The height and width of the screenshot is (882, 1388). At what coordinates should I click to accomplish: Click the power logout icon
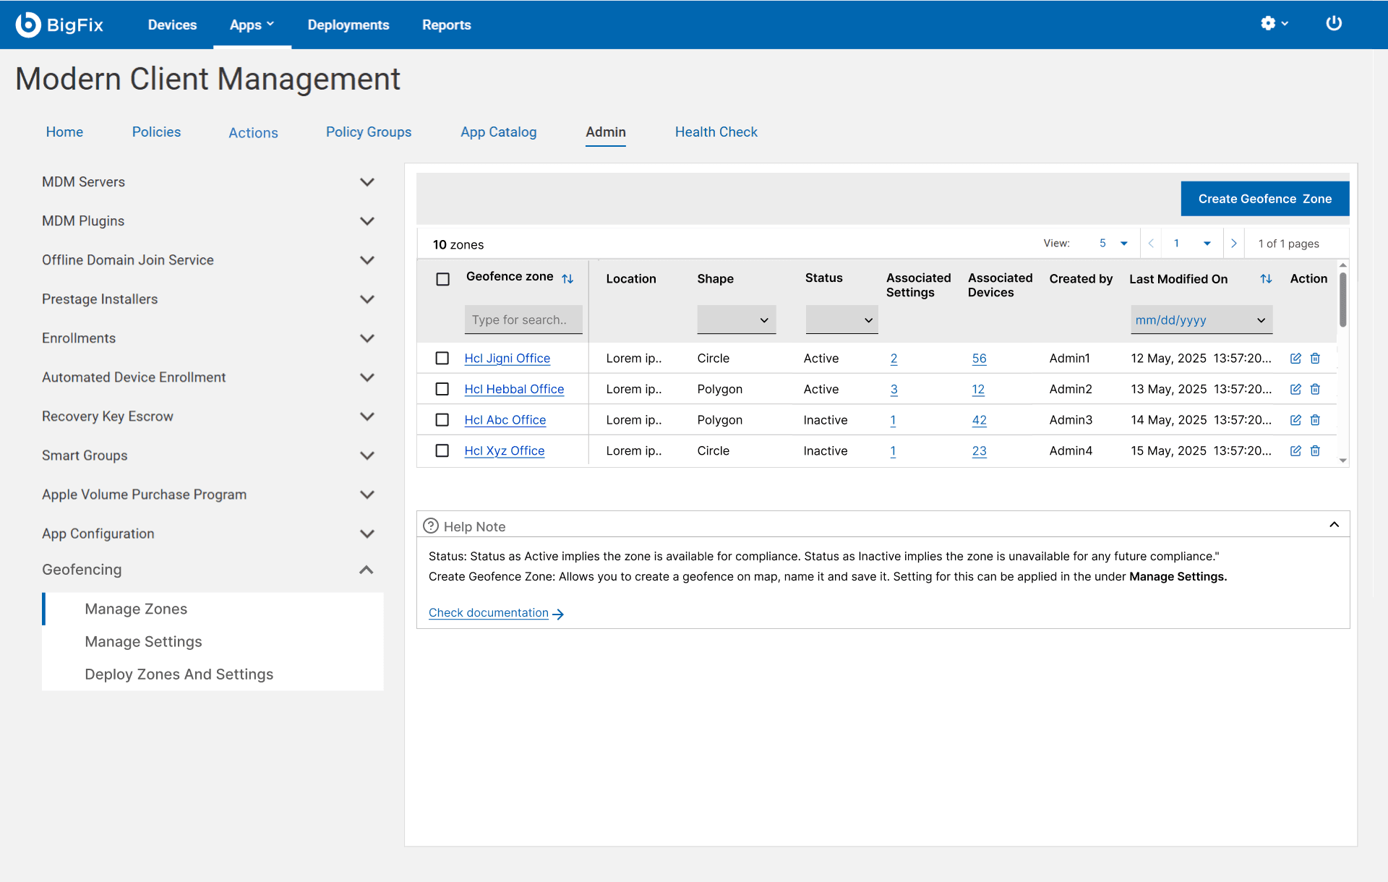1334,24
